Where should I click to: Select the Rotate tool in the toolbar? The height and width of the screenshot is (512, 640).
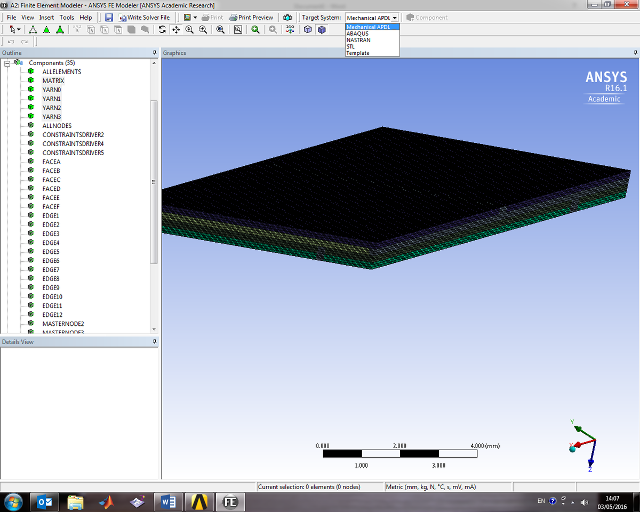point(162,29)
